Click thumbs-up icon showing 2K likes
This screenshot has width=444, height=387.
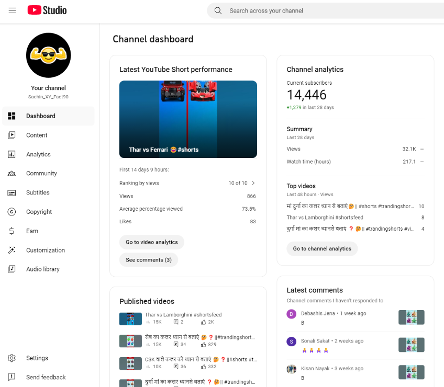coord(203,322)
